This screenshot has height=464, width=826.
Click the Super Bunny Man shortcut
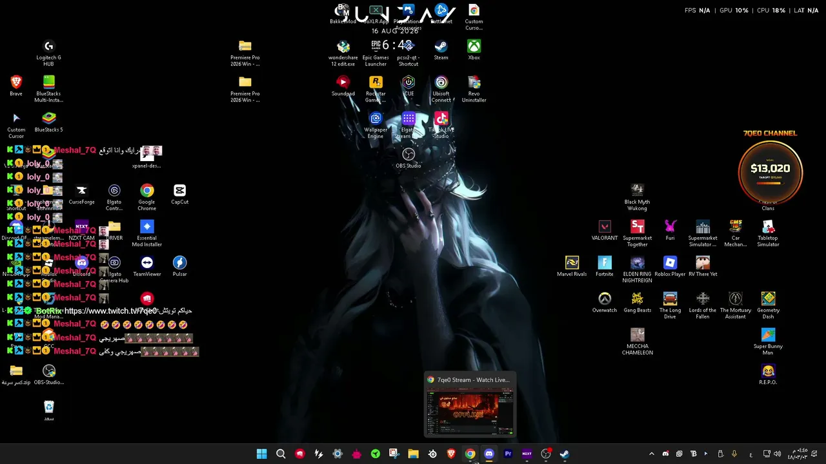(x=768, y=342)
